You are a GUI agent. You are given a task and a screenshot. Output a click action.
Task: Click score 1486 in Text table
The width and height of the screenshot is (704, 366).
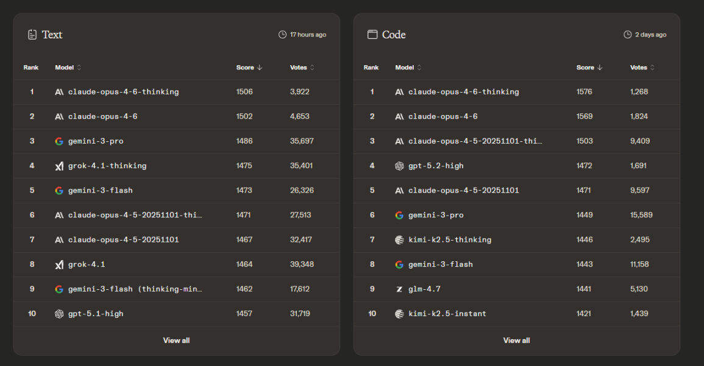click(x=244, y=141)
